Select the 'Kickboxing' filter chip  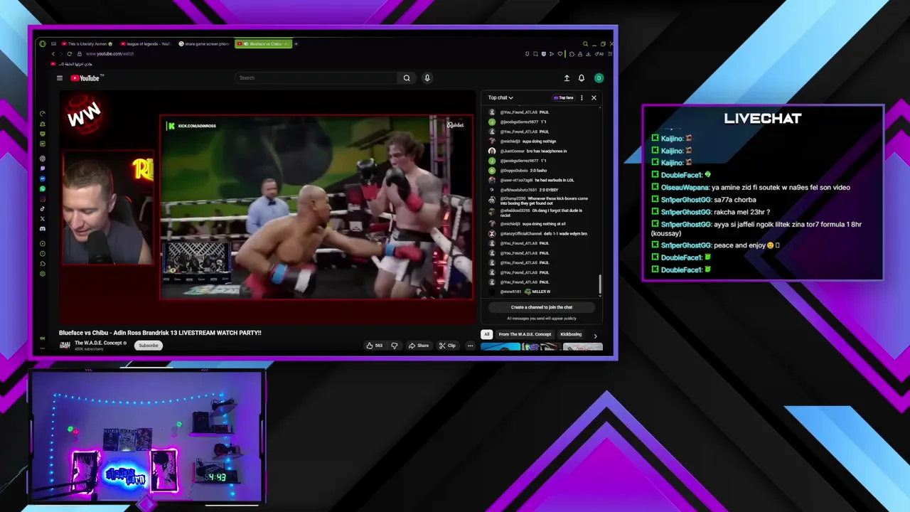(571, 334)
